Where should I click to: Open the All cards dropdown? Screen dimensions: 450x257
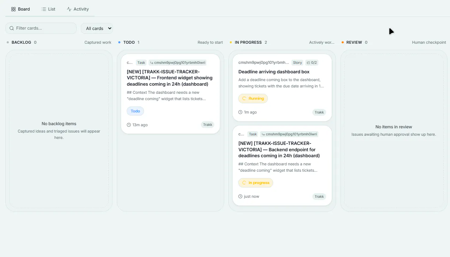click(x=97, y=28)
